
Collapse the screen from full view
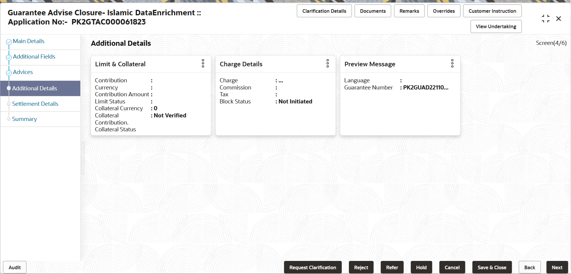546,19
